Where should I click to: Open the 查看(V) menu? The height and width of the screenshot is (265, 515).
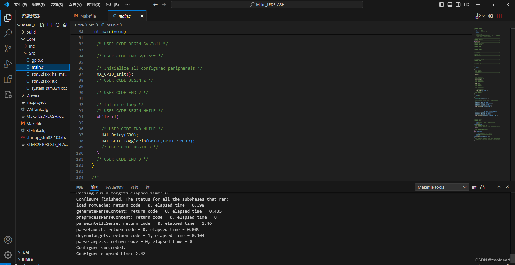click(75, 4)
